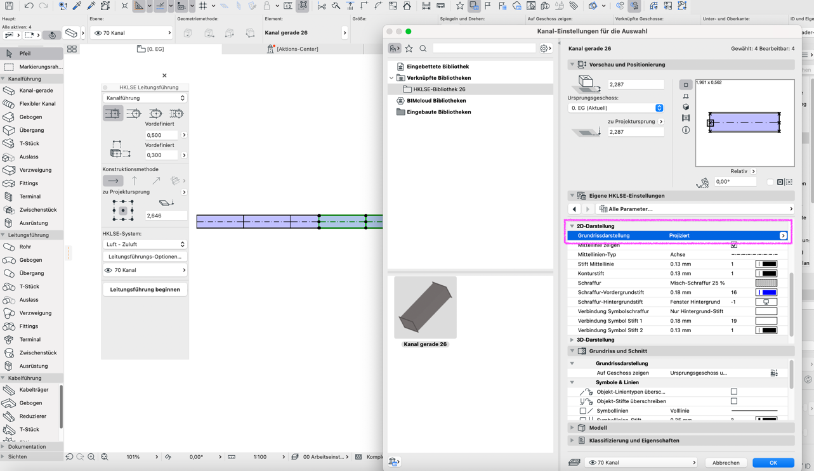Click the favorites star in settings dialog
The image size is (814, 471).
pos(409,48)
